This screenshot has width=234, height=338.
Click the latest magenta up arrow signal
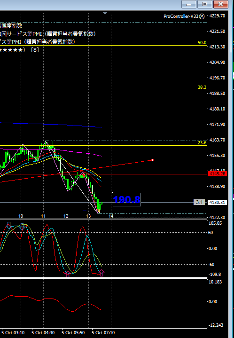coord(101,273)
